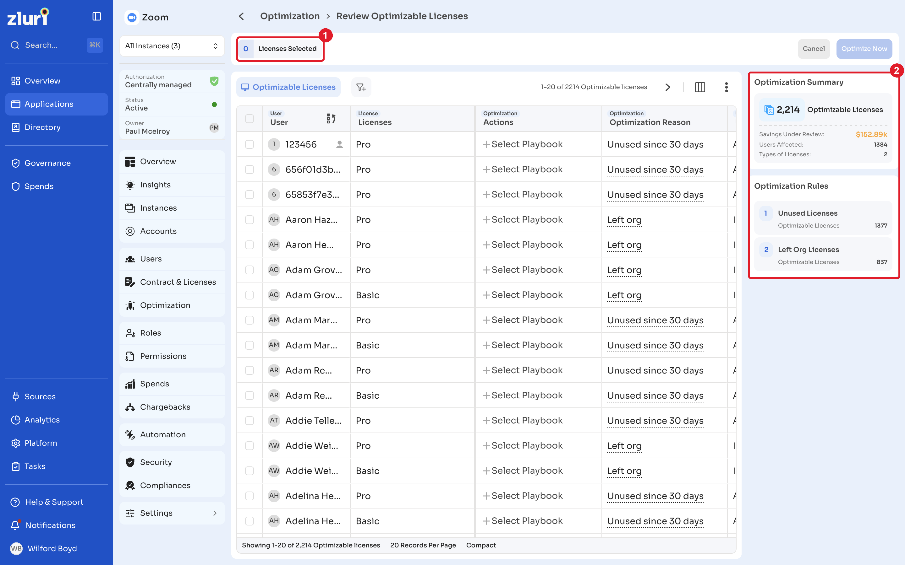The image size is (905, 565).
Task: Open the Instances icon
Action: 130,208
